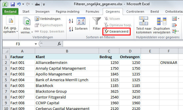This screenshot has width=183, height=110.
Task: Select column F header
Action: coord(169,51)
